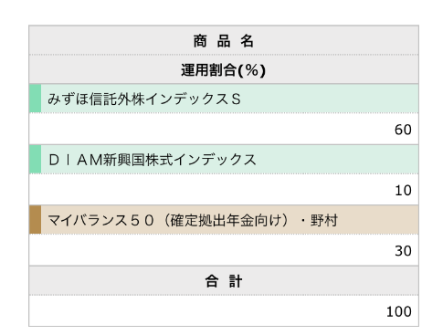Viewport: 443px width, 335px height.
Task: Select みずほ信託外株インデックスS product name
Action: pos(144,99)
